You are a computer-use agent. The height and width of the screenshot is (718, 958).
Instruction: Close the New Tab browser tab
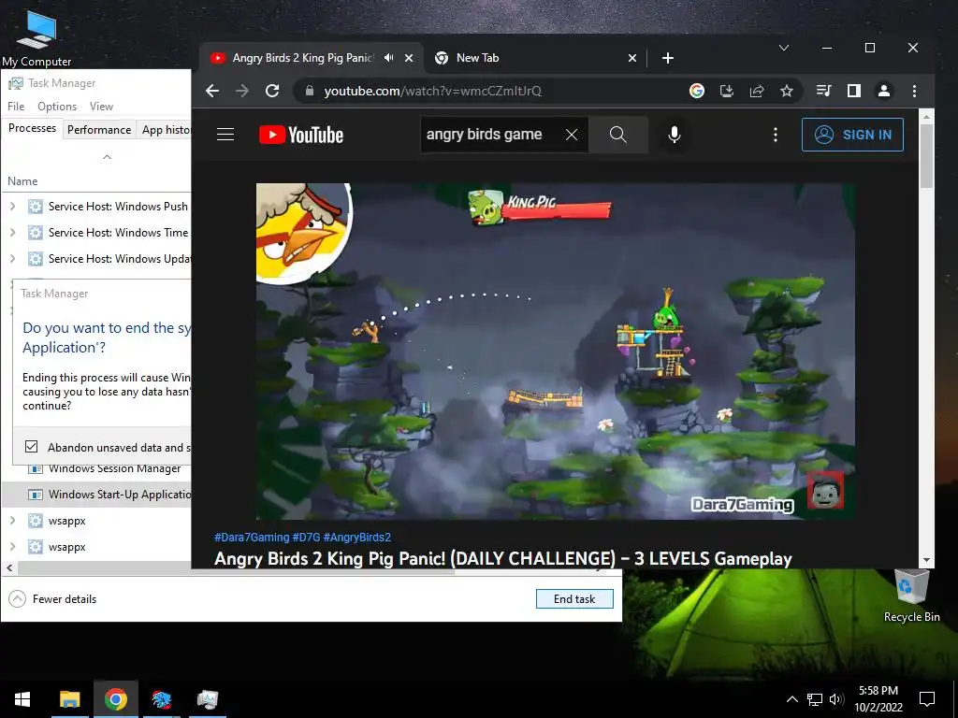(632, 58)
